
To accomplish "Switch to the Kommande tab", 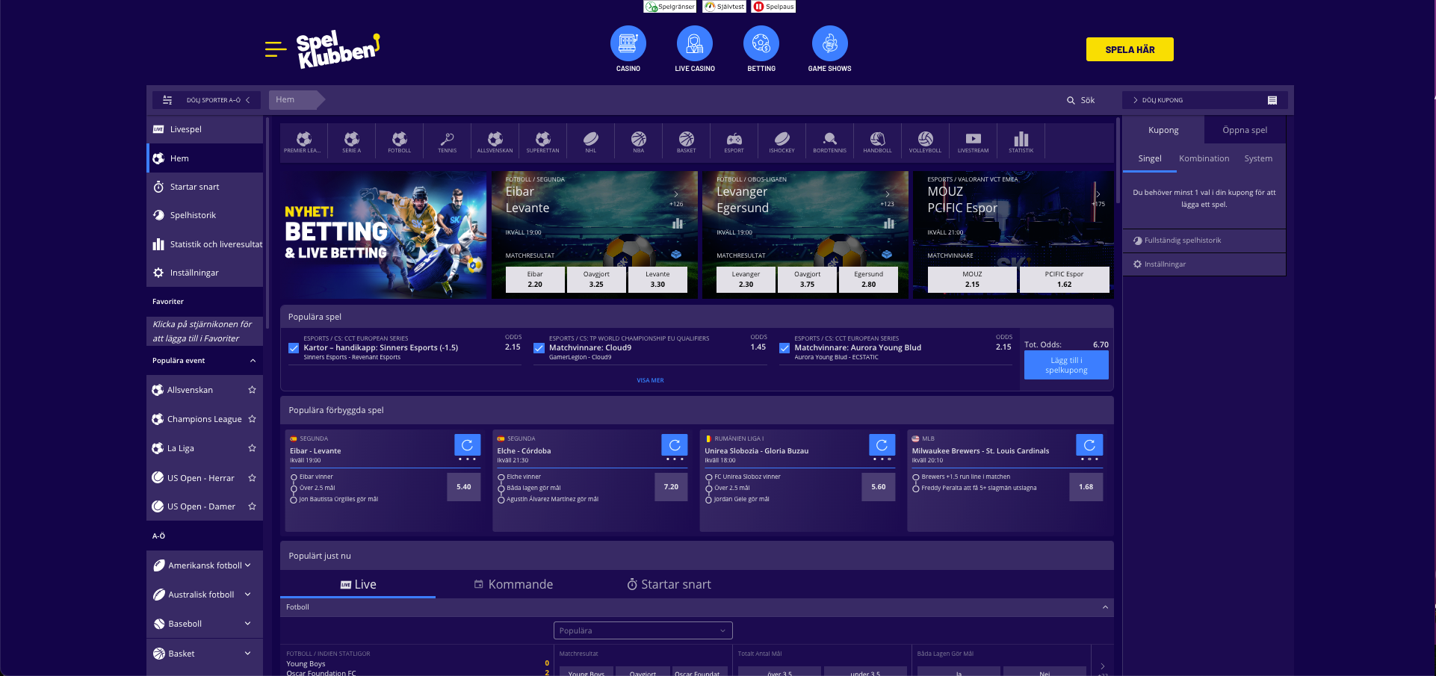I will pos(514,584).
